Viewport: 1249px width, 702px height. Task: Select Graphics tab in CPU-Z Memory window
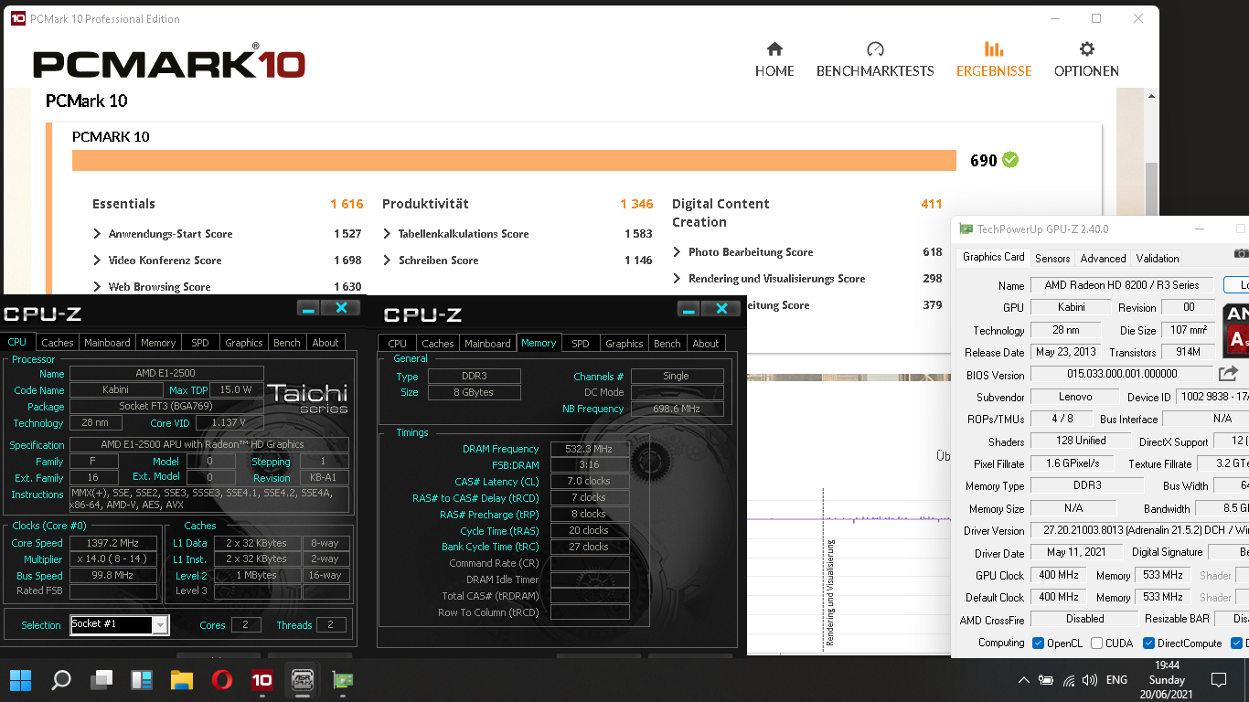click(624, 344)
